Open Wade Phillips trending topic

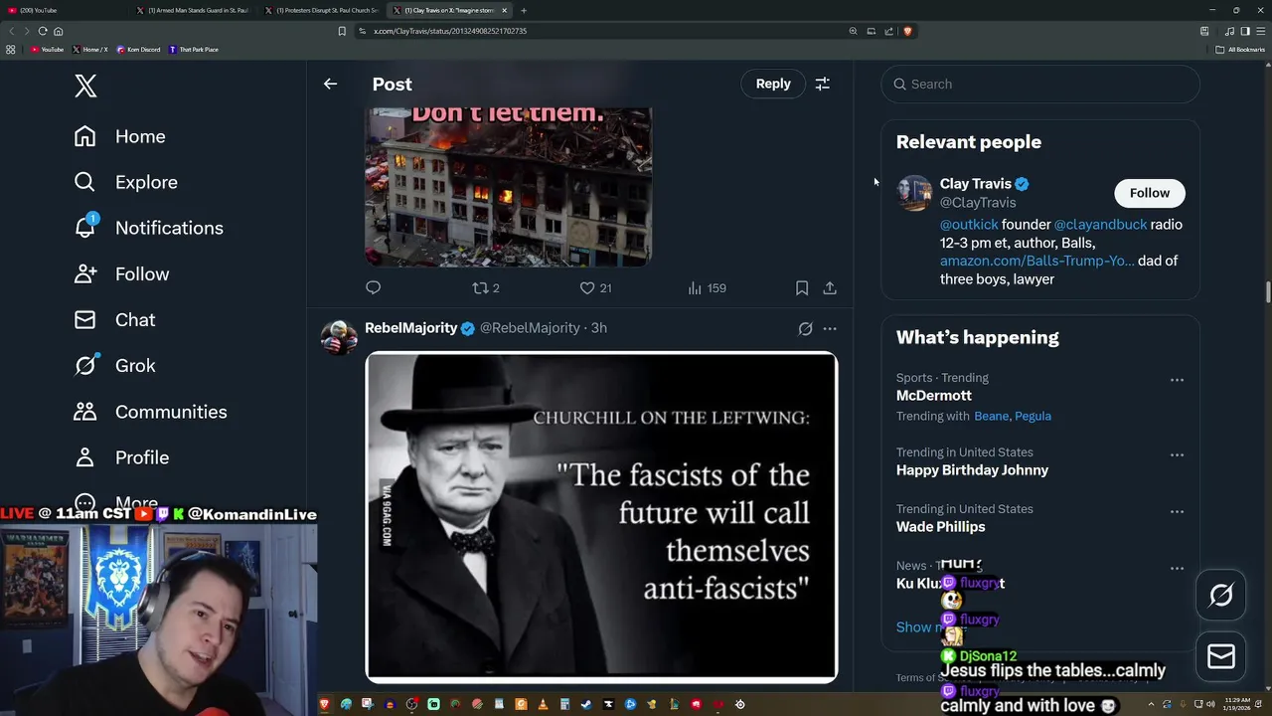click(940, 527)
